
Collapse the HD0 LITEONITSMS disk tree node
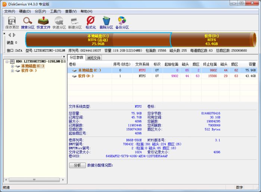7,62
